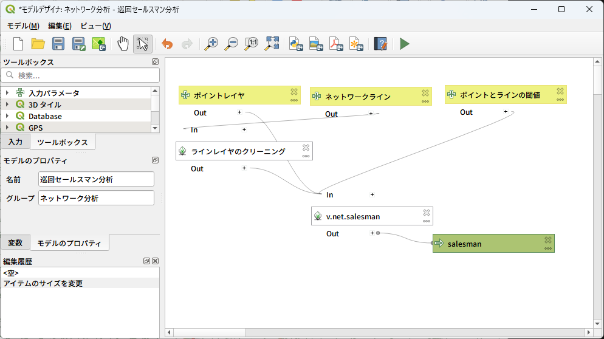The image size is (604, 339).
Task: Select the pan hand tool
Action: [x=123, y=44]
